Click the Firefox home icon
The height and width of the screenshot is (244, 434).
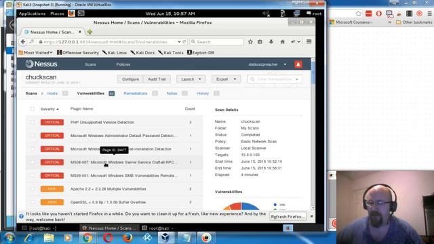pos(282,42)
